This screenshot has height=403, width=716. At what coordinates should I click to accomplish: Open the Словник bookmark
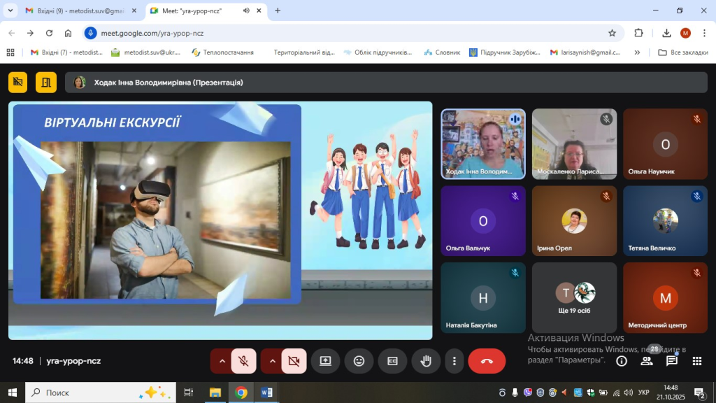[442, 52]
